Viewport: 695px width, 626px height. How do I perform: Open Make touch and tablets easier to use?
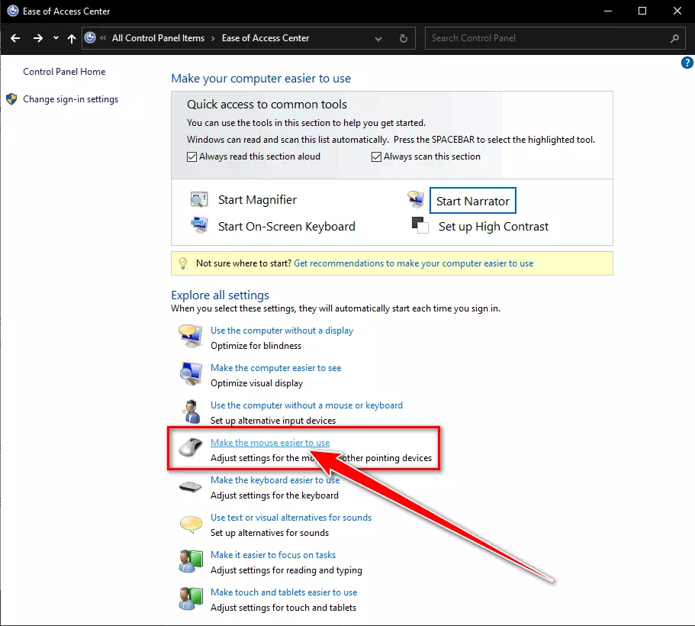284,592
